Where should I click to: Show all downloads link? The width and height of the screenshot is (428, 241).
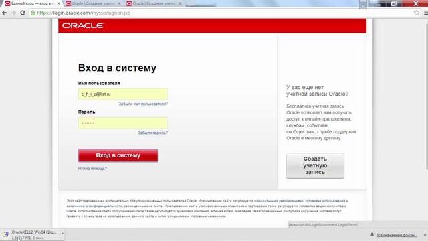[x=397, y=235]
